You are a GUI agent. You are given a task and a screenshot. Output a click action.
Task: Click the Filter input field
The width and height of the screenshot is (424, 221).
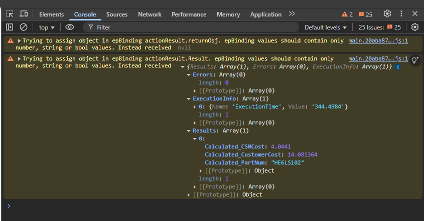click(x=191, y=27)
